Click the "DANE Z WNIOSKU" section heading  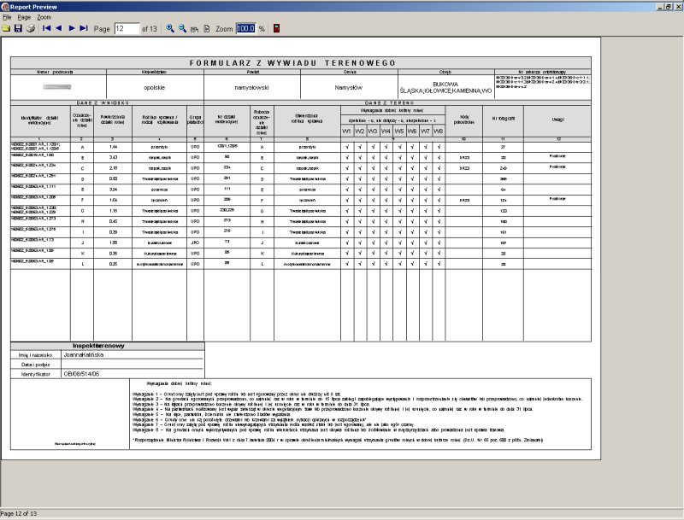[x=103, y=102]
